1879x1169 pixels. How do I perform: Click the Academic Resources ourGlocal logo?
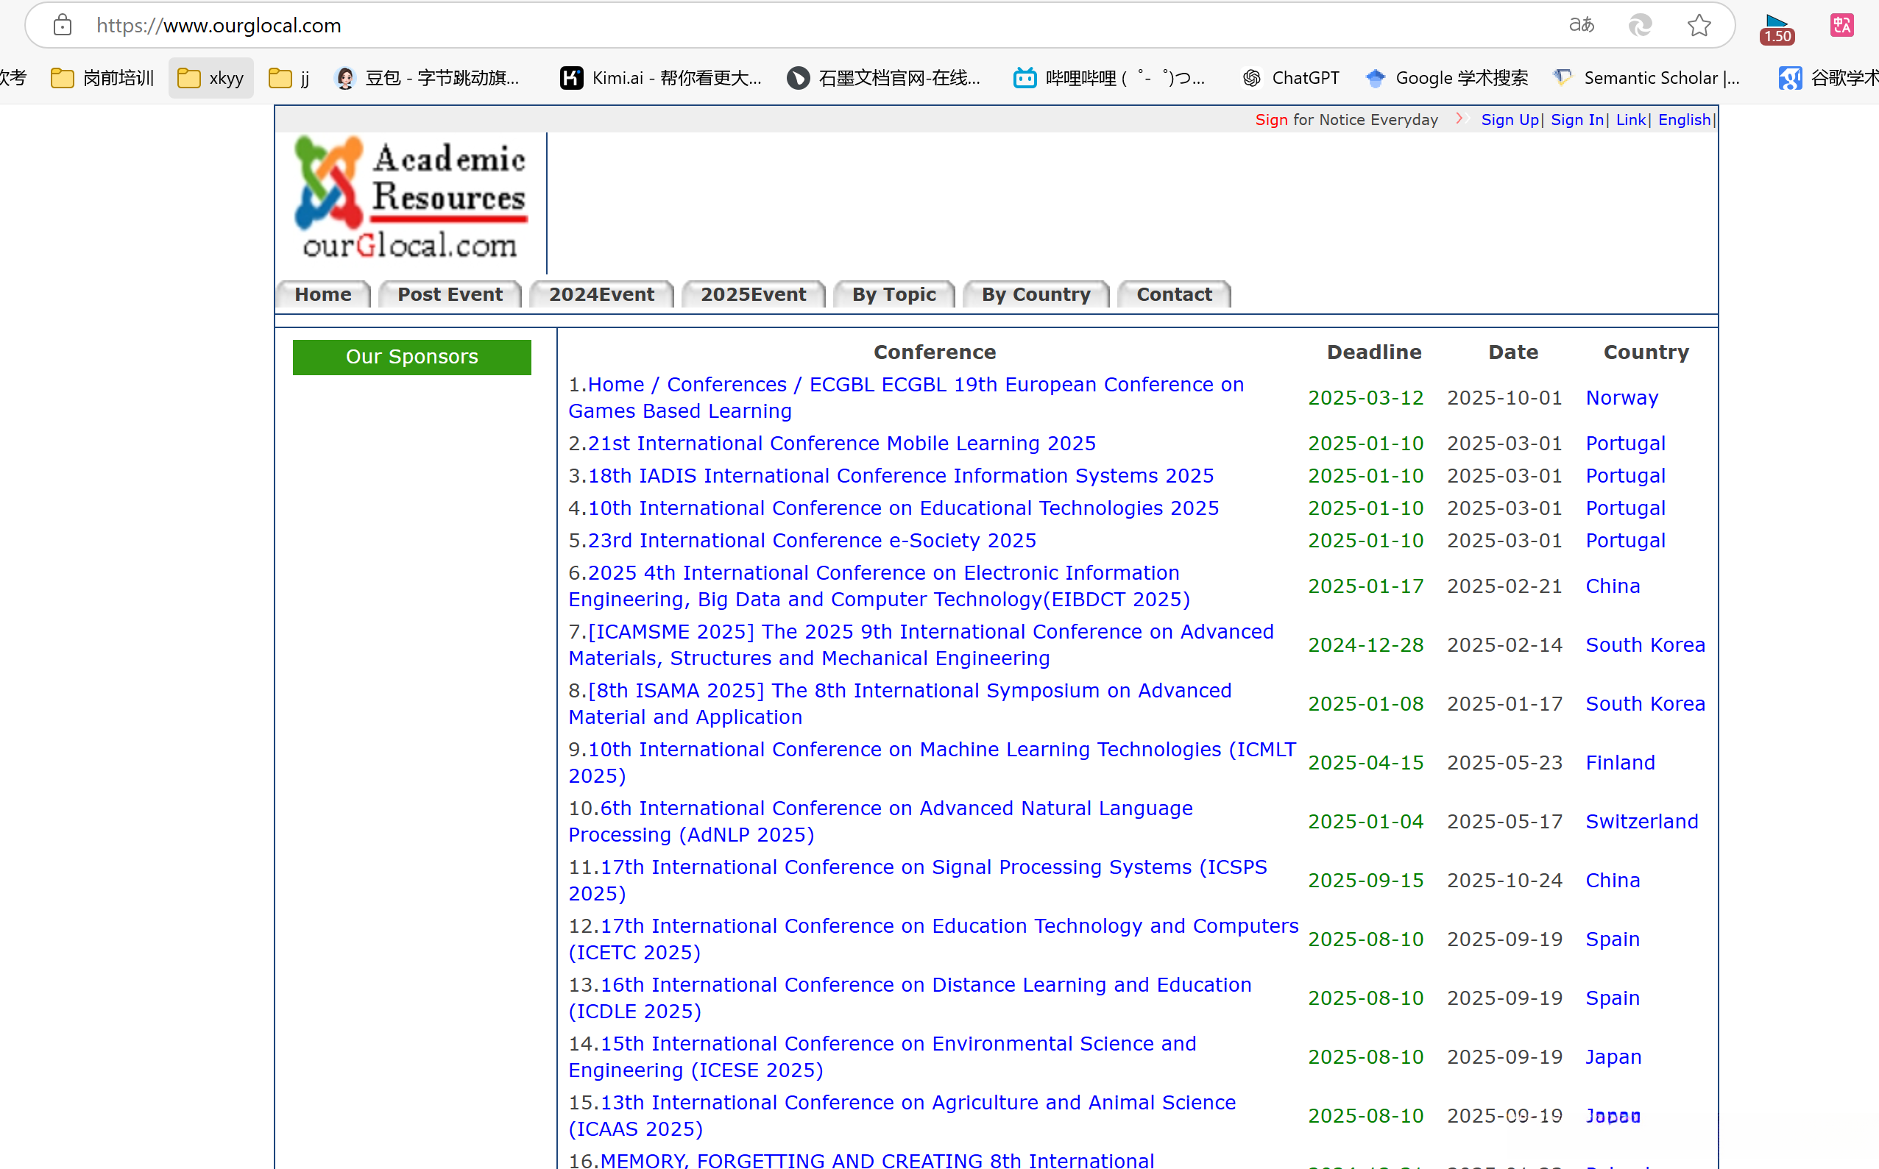(411, 198)
